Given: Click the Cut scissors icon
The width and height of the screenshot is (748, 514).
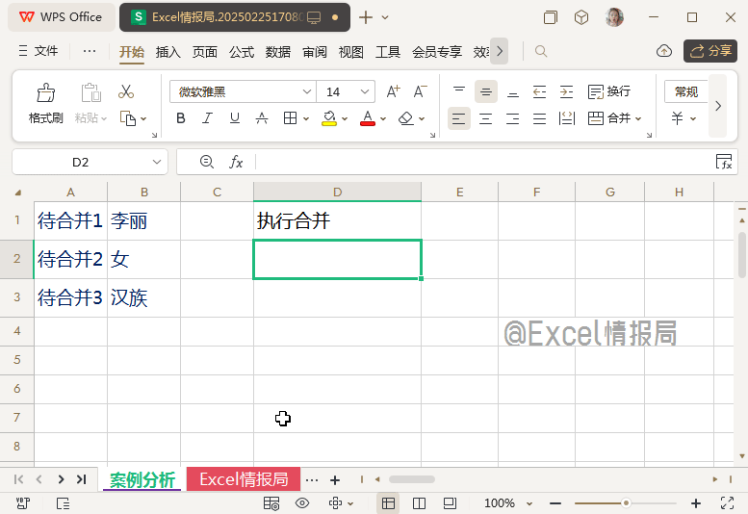Looking at the screenshot, I should [126, 92].
